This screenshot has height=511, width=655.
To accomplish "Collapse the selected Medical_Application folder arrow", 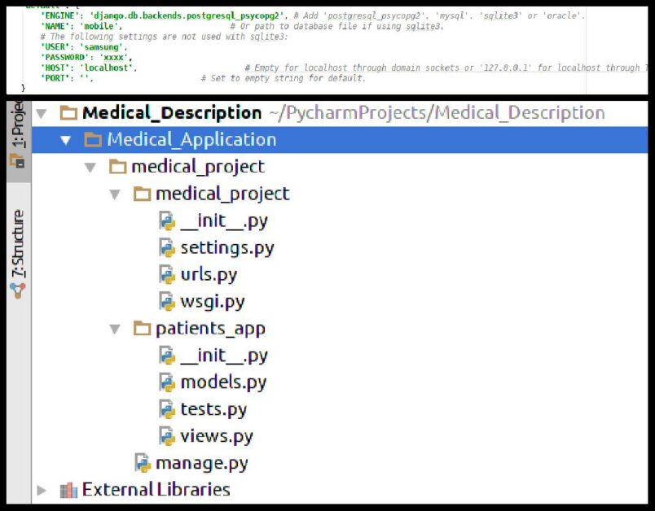I will point(66,140).
